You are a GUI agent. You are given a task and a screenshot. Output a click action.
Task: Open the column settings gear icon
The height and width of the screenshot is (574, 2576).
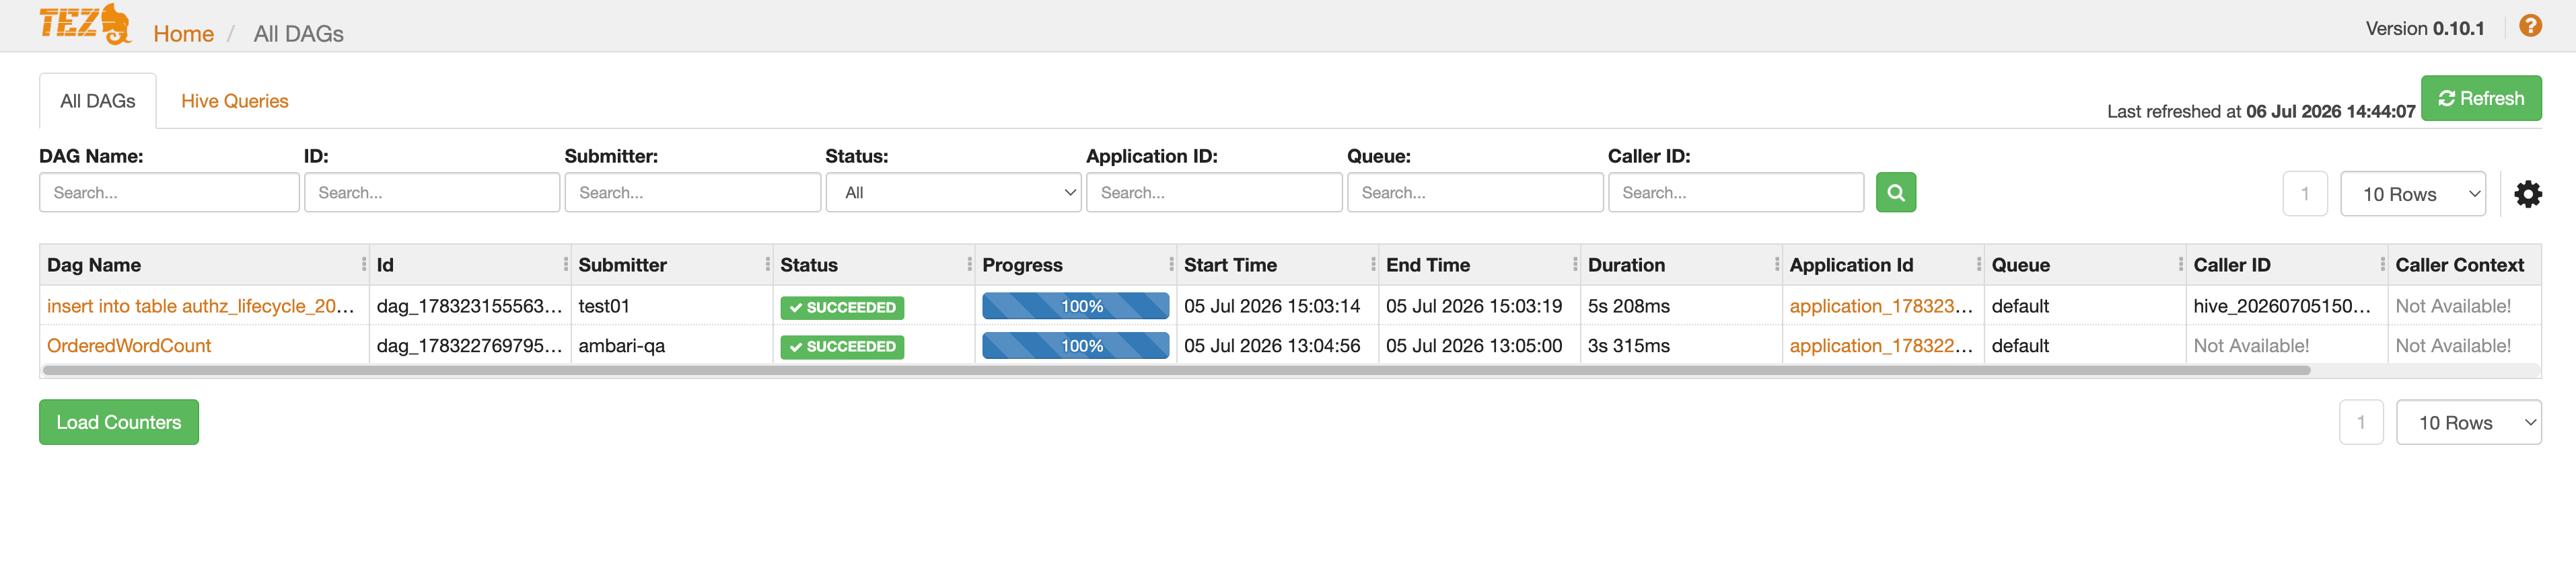tap(2527, 194)
